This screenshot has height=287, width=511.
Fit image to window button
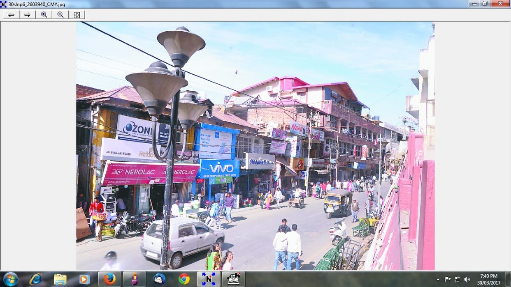(77, 15)
